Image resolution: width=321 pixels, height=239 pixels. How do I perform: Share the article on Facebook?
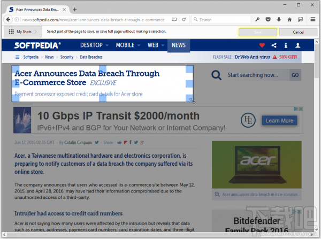131,142
